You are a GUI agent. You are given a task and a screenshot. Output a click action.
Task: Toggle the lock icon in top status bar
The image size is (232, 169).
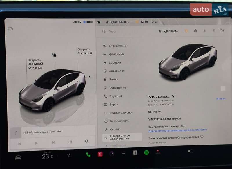tap(98, 21)
